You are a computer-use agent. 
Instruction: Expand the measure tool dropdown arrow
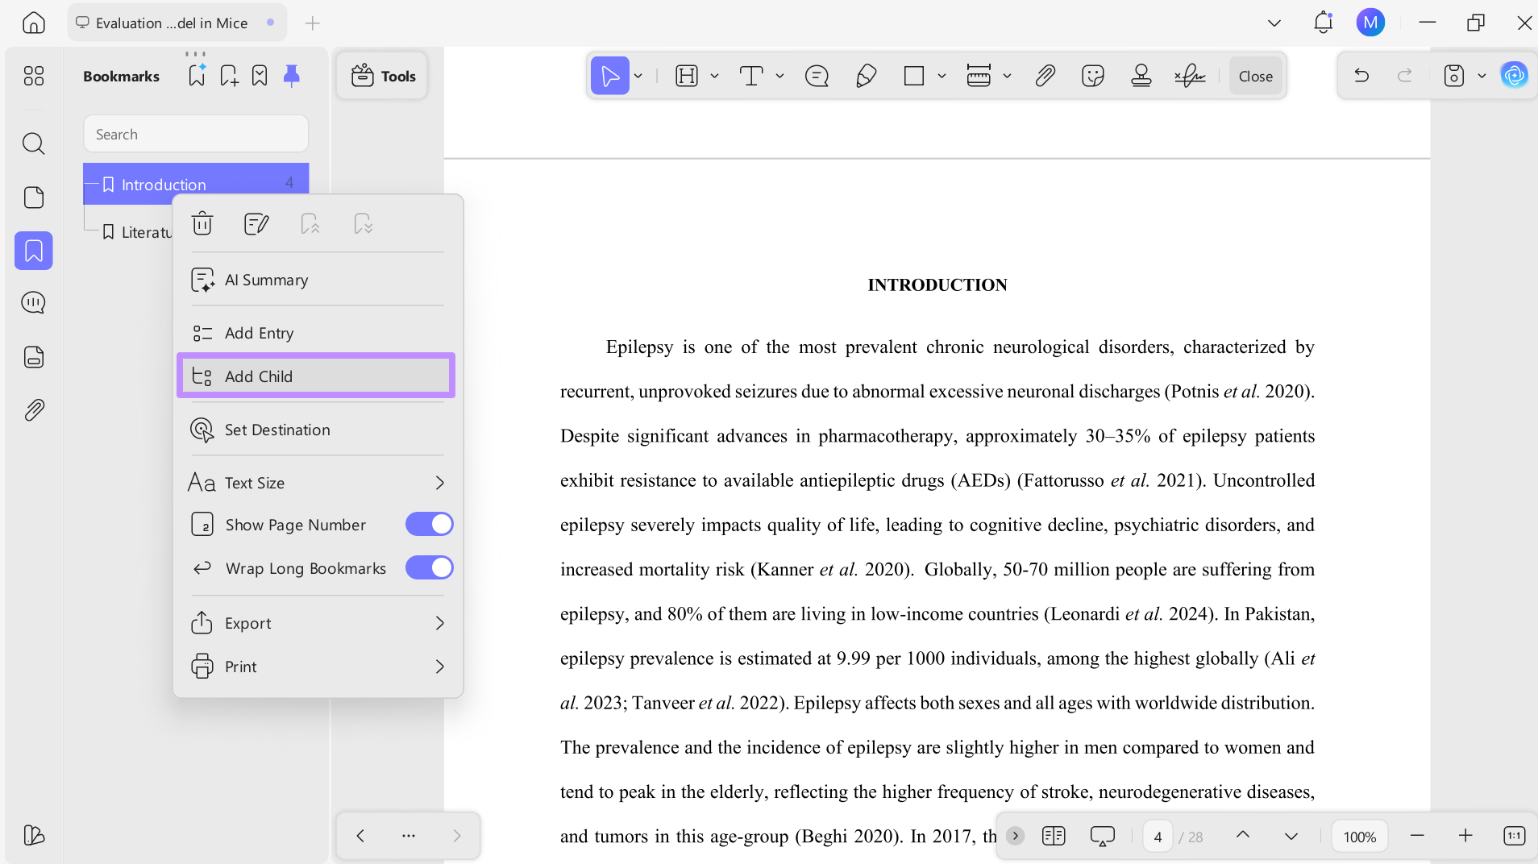(1007, 76)
